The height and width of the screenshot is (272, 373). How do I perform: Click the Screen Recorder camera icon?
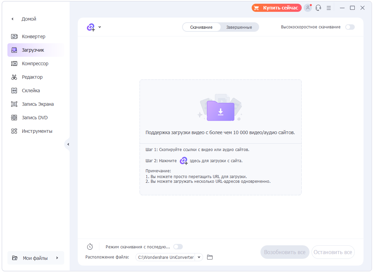[14, 104]
